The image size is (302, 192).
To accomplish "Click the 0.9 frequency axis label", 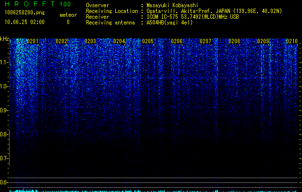I will click(x=4, y=110).
